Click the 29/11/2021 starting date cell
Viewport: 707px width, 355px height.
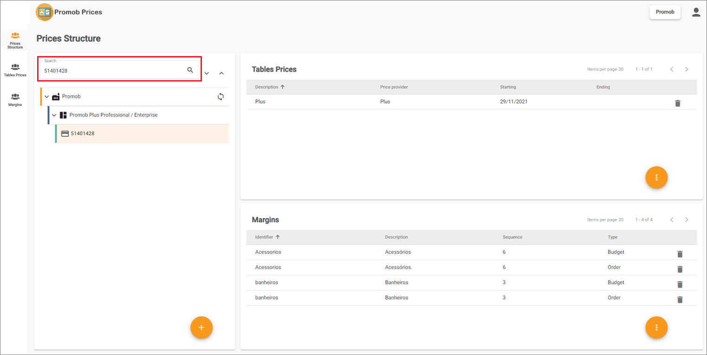coord(514,101)
